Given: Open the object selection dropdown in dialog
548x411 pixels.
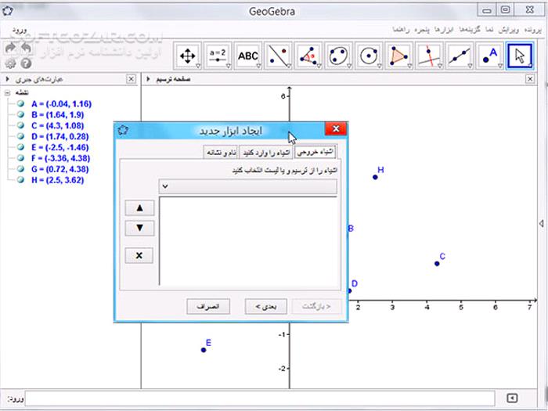Looking at the screenshot, I should tap(248, 186).
